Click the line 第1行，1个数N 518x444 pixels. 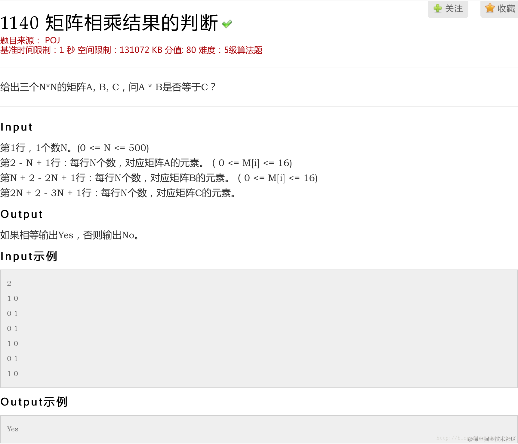tap(75, 148)
